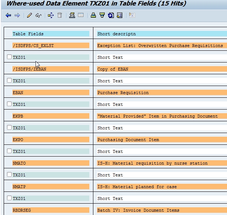
Task: Go forward with the right arrow icon
Action: click(17, 15)
